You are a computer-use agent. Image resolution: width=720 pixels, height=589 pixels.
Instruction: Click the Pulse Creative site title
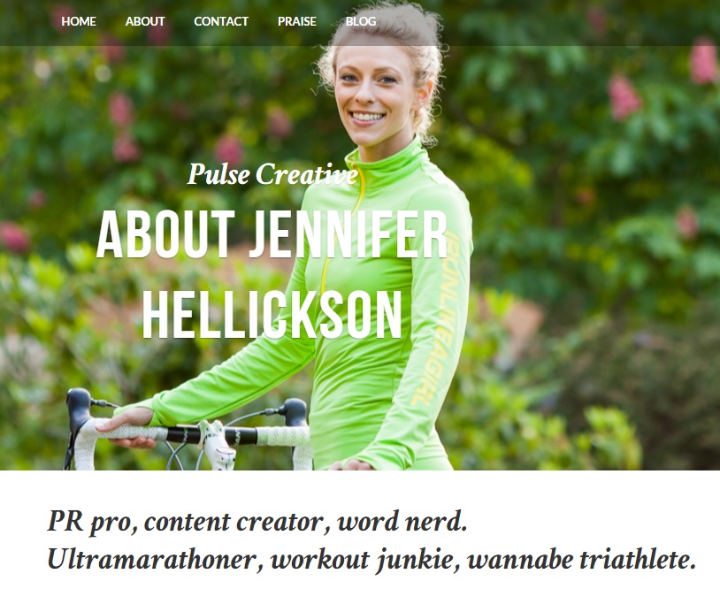coord(272,174)
